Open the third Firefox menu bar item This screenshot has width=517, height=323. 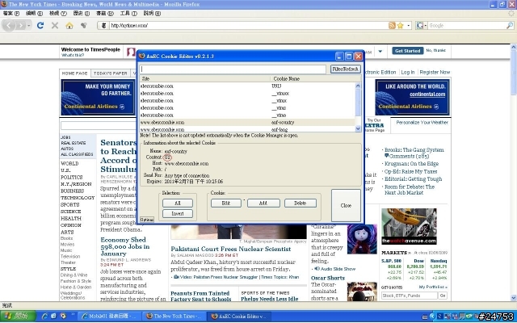[57, 14]
